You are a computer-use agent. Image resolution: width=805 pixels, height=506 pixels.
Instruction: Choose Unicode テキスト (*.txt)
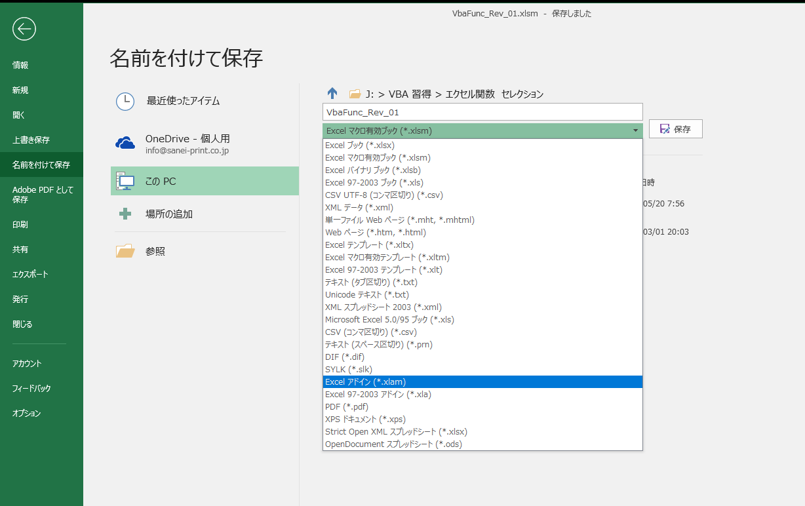(x=482, y=294)
